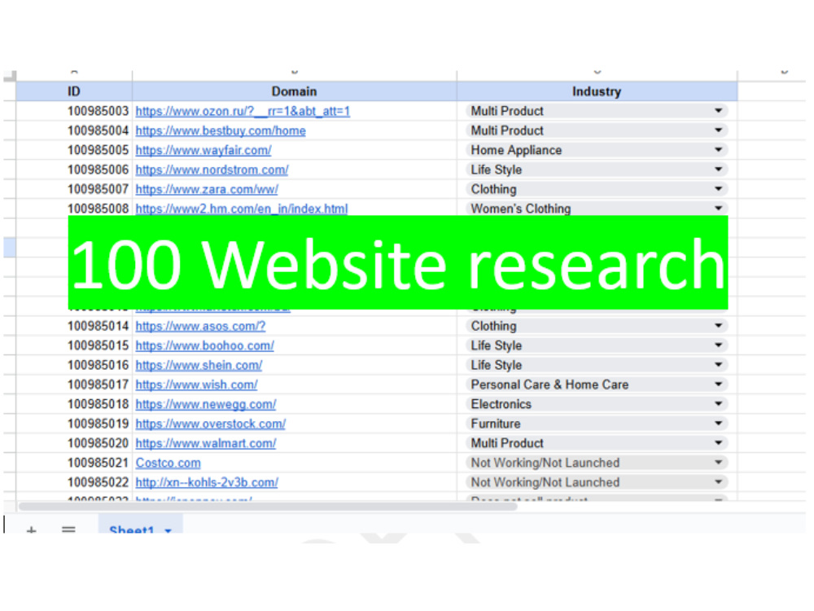
Task: Open the shein.com link
Action: pos(199,365)
